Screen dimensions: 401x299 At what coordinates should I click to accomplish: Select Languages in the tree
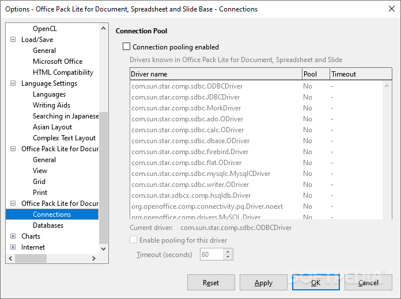(x=49, y=94)
